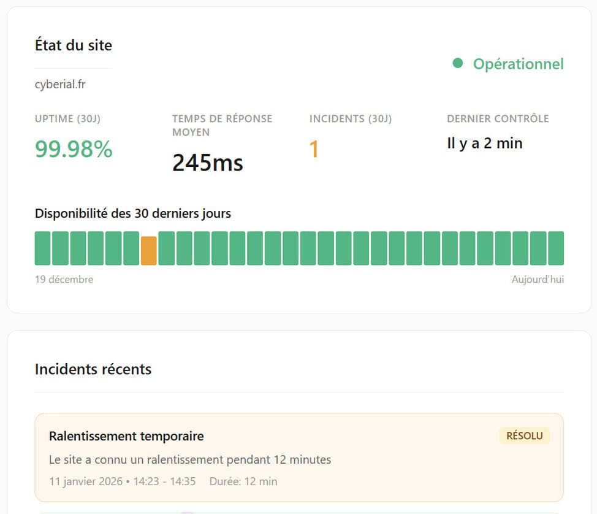Click the État du site heading

pos(73,45)
